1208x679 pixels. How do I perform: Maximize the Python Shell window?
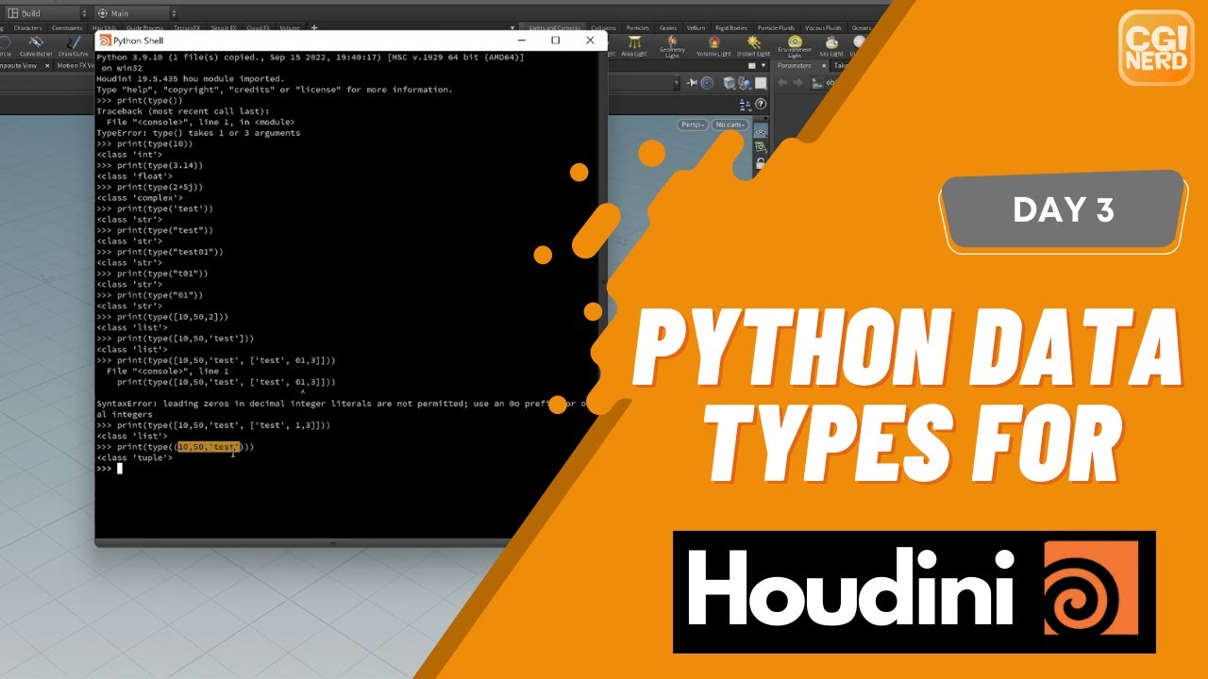click(x=555, y=40)
